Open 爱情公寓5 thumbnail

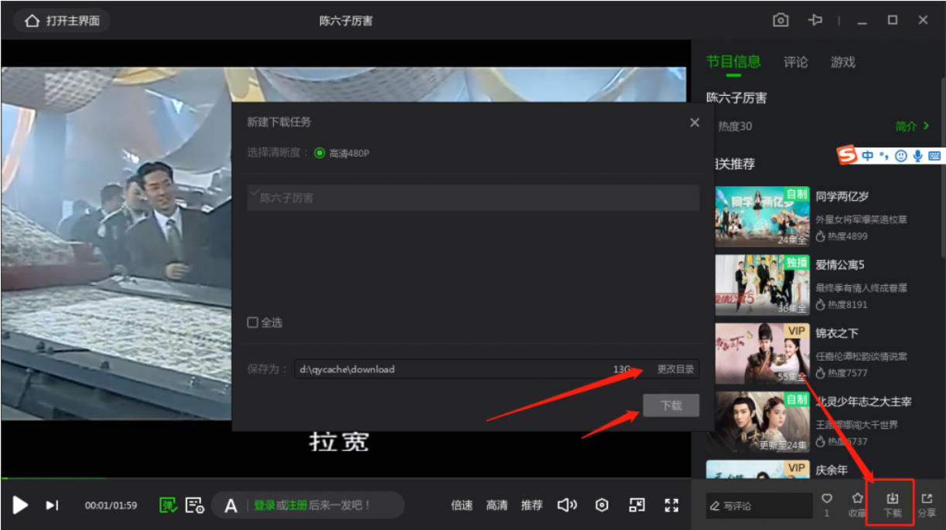pyautogui.click(x=762, y=285)
